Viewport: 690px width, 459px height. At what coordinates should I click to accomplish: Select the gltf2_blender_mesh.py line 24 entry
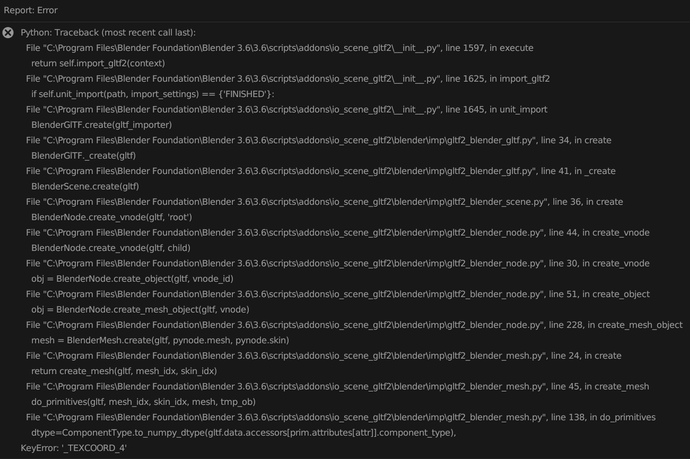tap(324, 356)
